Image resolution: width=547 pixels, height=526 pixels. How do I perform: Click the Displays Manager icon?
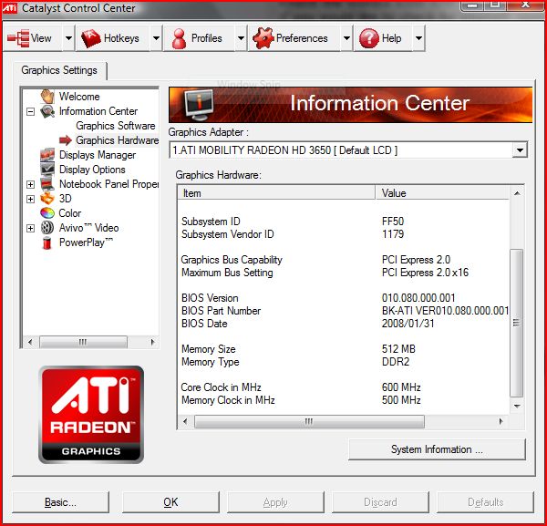(x=47, y=155)
